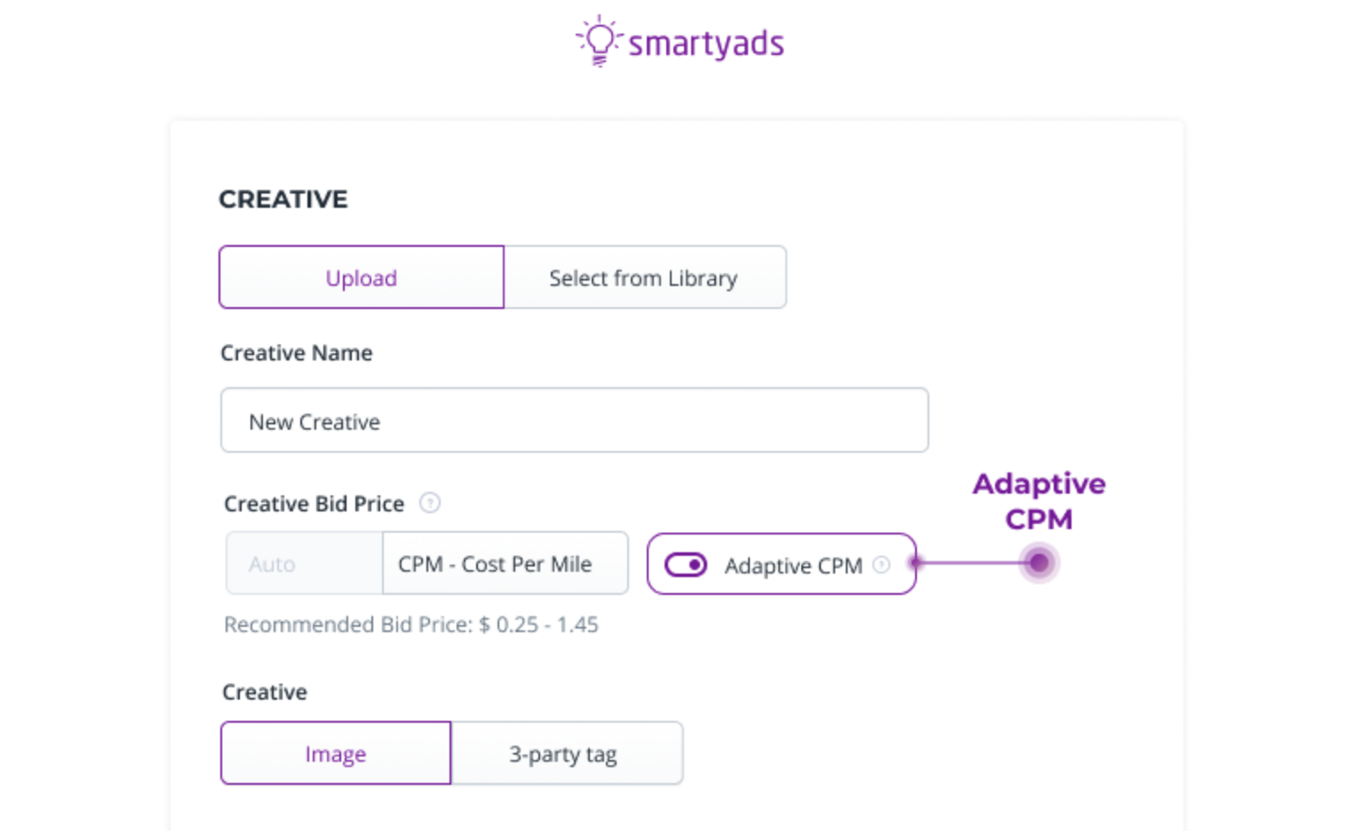Click info icon next to Adaptive CPM
The image size is (1354, 831).
tap(881, 565)
